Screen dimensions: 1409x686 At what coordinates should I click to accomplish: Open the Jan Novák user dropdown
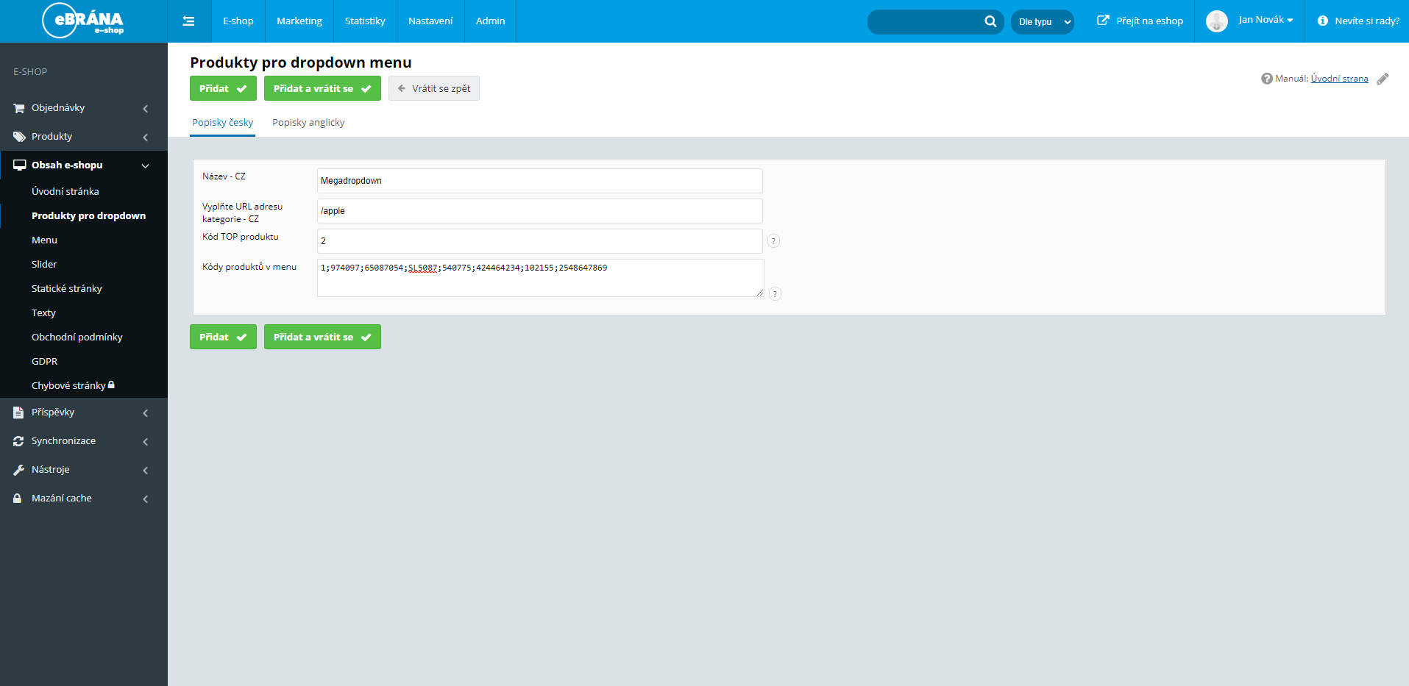pyautogui.click(x=1266, y=20)
